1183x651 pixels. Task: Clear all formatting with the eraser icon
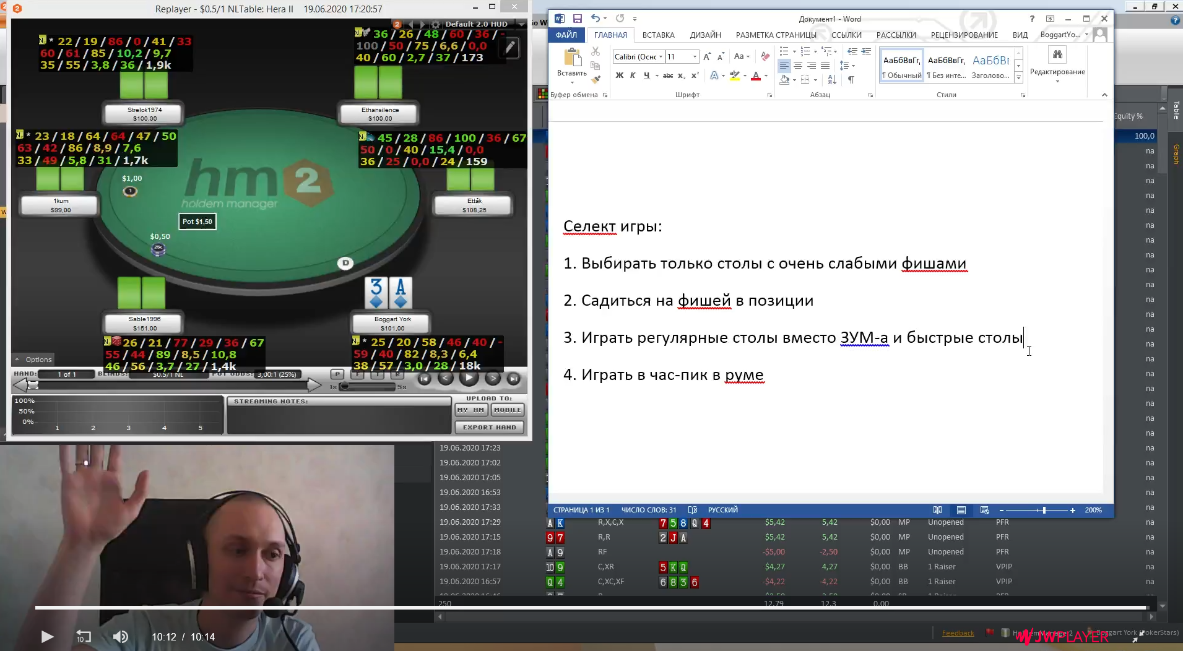click(766, 56)
